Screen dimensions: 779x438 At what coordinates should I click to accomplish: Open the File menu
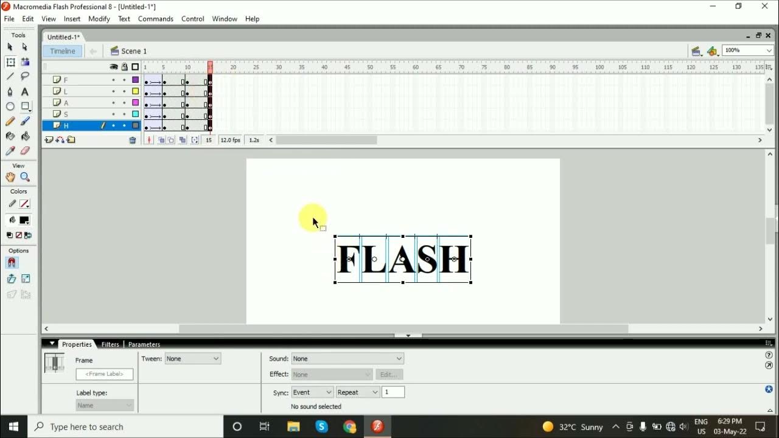(9, 19)
